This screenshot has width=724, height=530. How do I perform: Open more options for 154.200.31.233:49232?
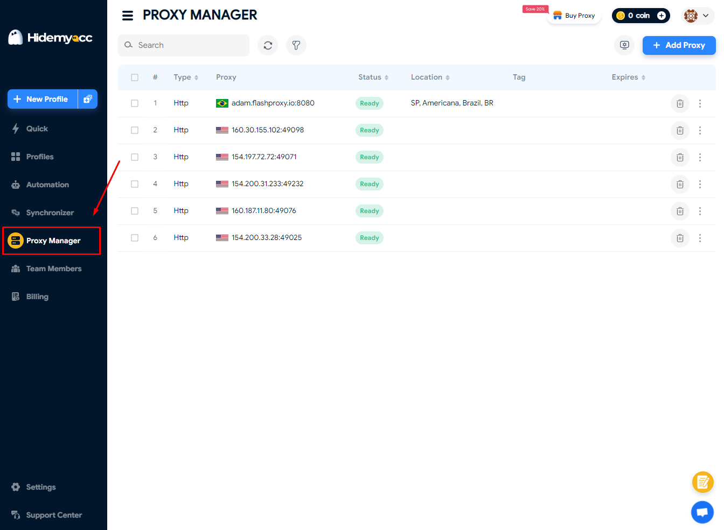(x=700, y=184)
